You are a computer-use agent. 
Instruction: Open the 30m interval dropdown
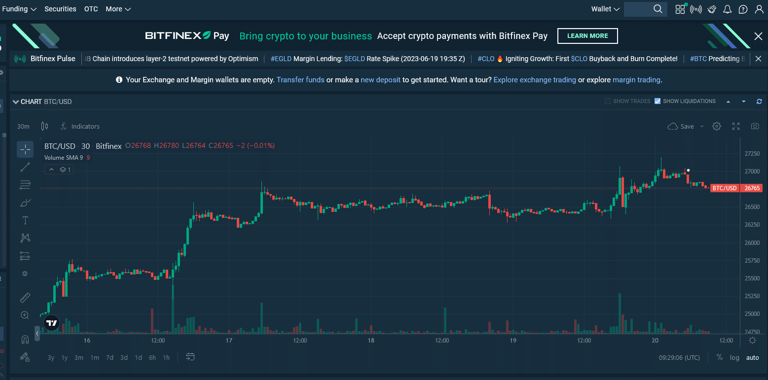point(23,126)
